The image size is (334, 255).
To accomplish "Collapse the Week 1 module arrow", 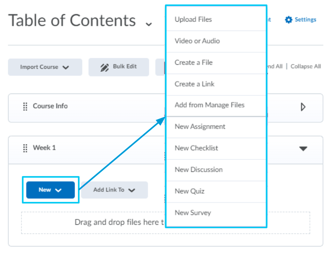I will (303, 149).
